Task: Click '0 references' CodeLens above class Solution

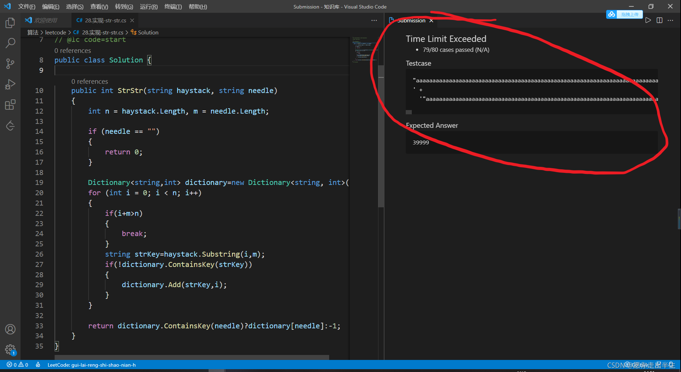Action: [73, 50]
